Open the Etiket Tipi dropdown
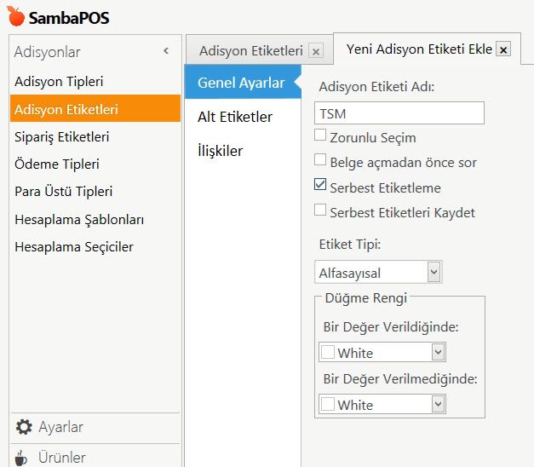 [434, 273]
